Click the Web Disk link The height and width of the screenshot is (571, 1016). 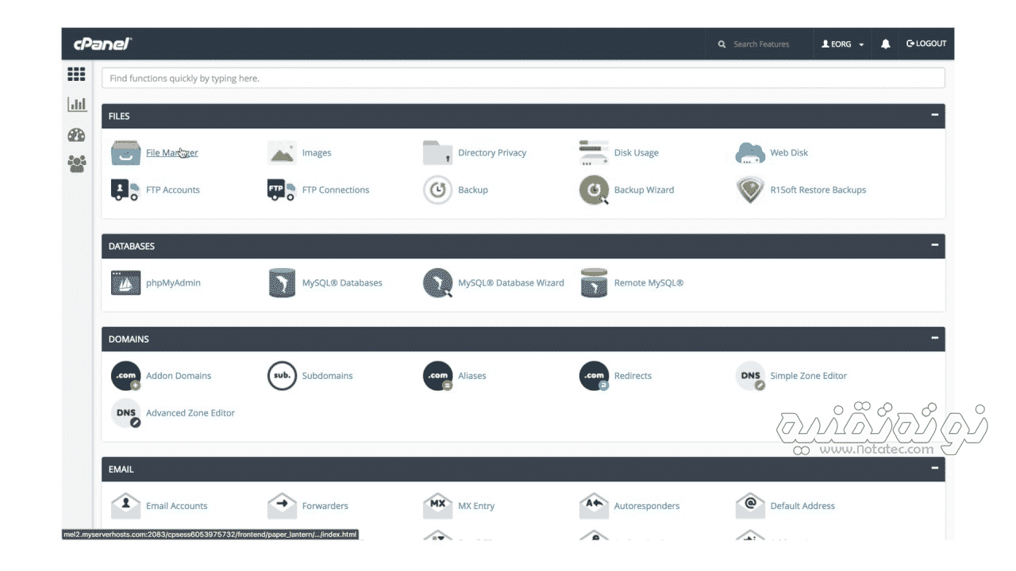point(789,153)
